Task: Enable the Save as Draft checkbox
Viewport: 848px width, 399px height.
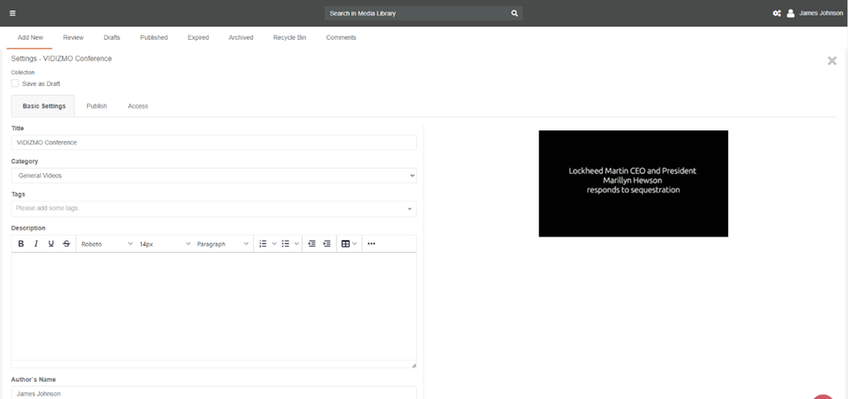Action: 16,83
